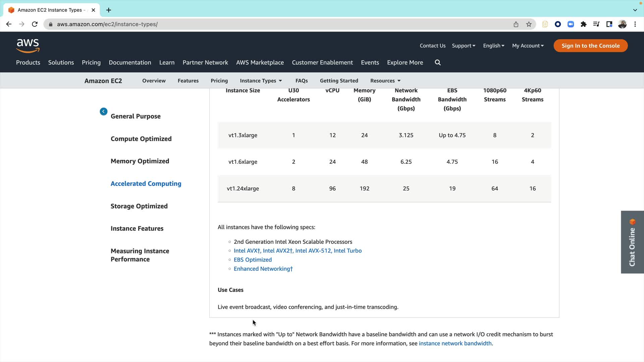
Task: Open the Pricing menu item
Action: point(91,63)
